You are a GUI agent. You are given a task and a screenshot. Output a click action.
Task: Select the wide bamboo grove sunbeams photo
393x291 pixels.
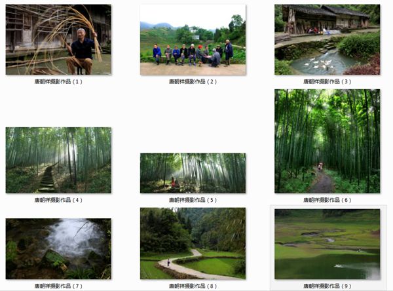pos(193,173)
